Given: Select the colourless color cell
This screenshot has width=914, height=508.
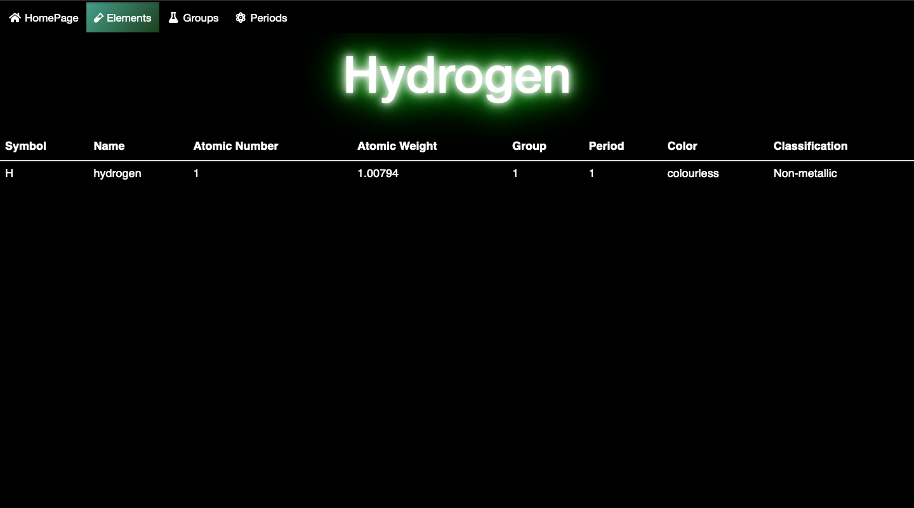Looking at the screenshot, I should [693, 173].
